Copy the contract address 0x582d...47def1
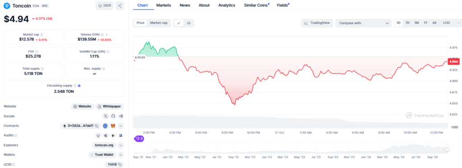Image resolution: width=462 pixels, height=168 pixels. click(x=97, y=126)
